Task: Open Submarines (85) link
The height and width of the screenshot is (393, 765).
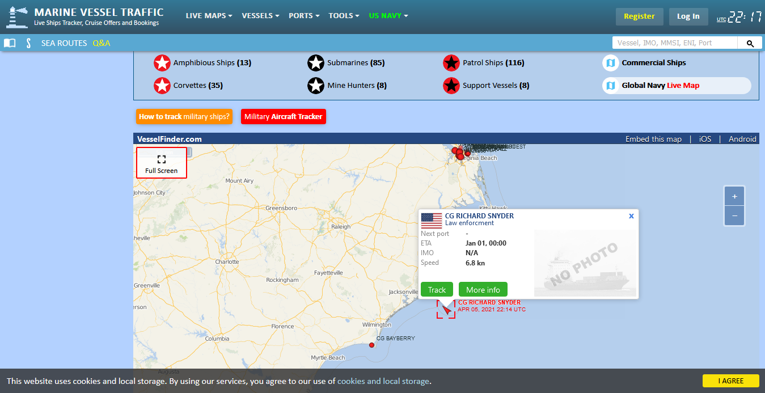Action: [x=356, y=63]
